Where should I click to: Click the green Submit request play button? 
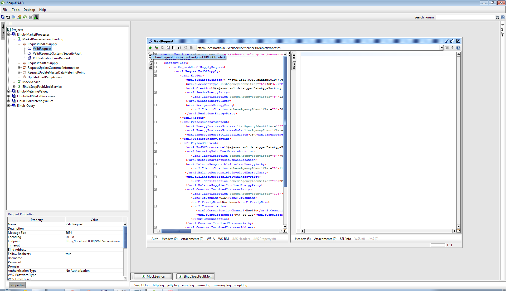tap(150, 48)
